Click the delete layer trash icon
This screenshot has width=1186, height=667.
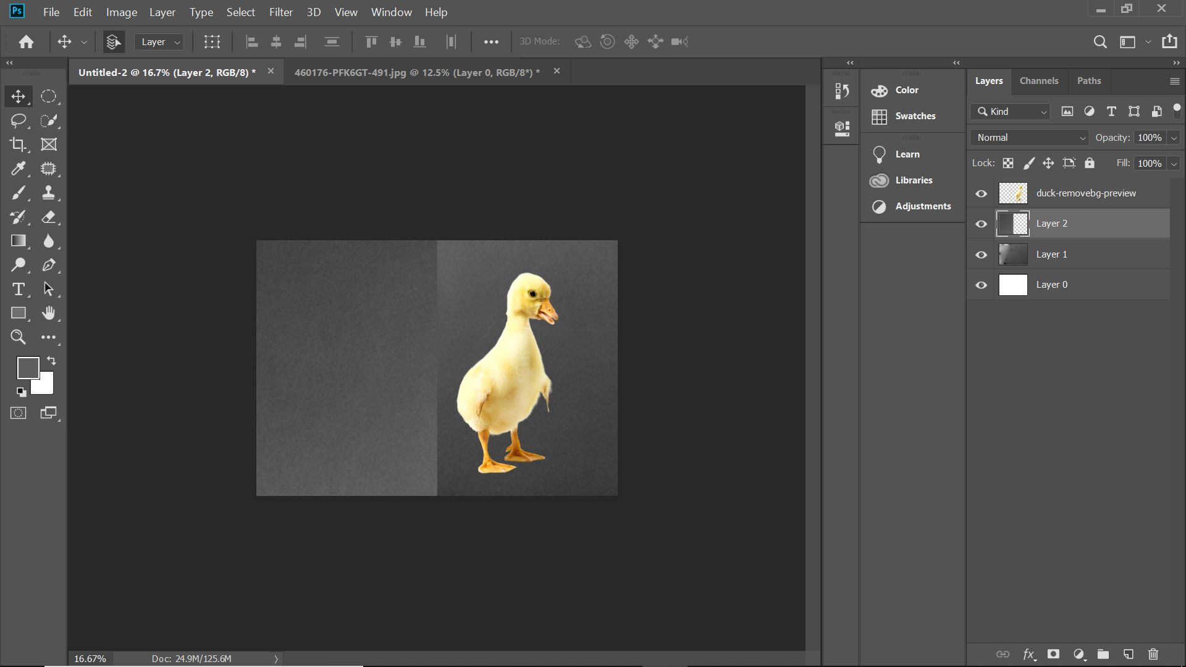pos(1153,654)
